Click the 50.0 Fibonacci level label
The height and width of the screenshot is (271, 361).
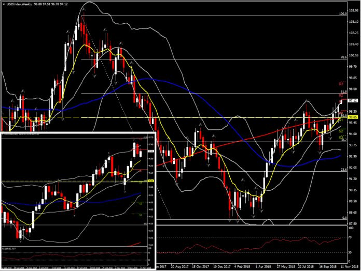tap(344, 116)
